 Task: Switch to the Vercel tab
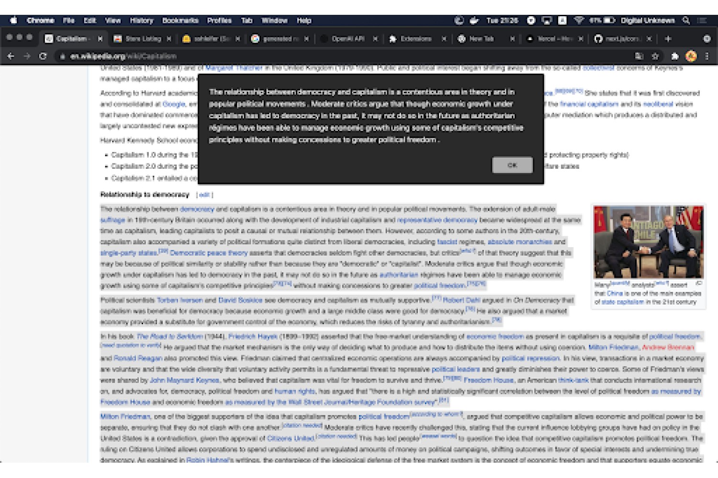[554, 39]
